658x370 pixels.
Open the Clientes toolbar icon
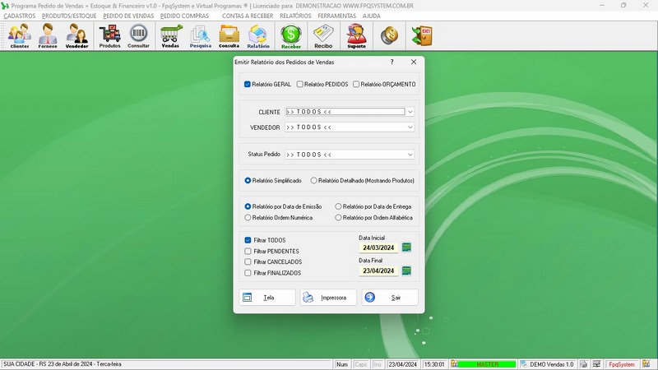point(20,36)
